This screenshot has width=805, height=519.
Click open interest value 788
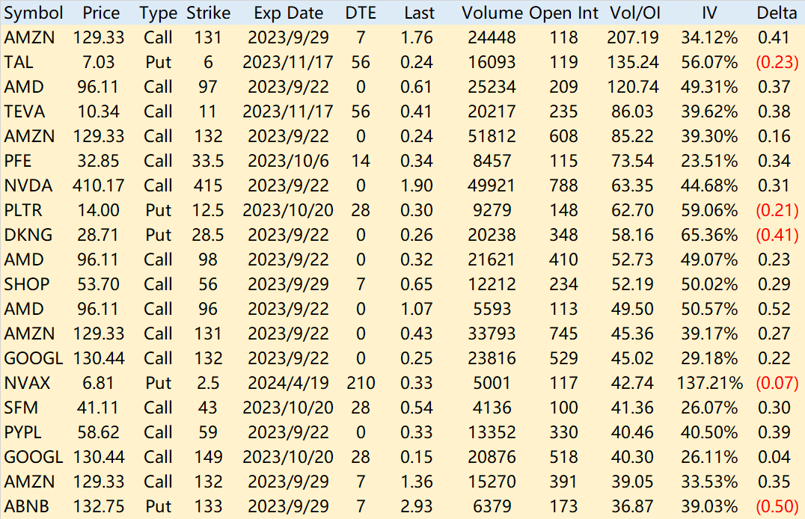(x=563, y=185)
